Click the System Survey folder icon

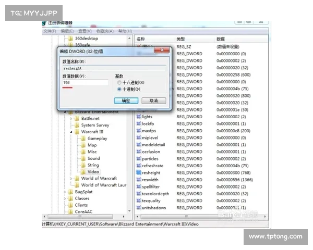(x=77, y=125)
